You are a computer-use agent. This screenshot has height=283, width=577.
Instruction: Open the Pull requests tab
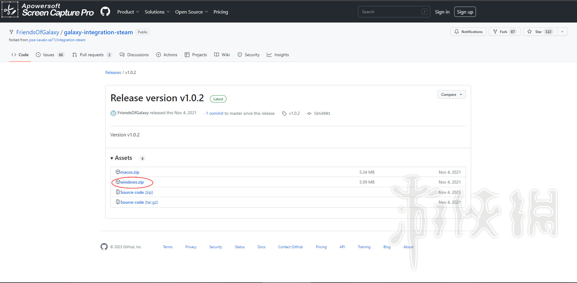(x=92, y=55)
